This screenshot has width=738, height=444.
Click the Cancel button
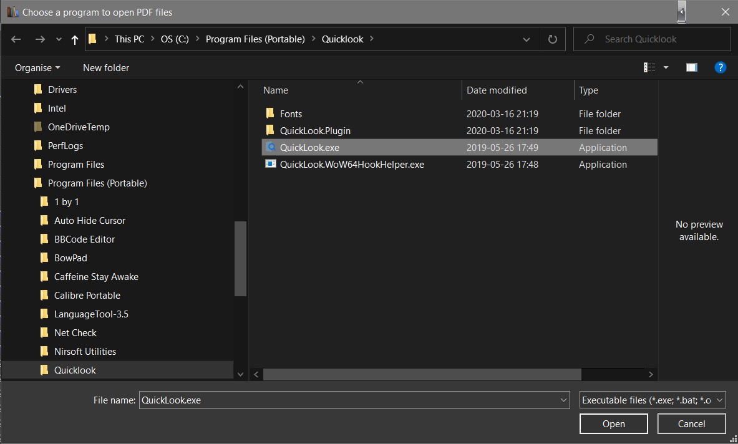(691, 424)
